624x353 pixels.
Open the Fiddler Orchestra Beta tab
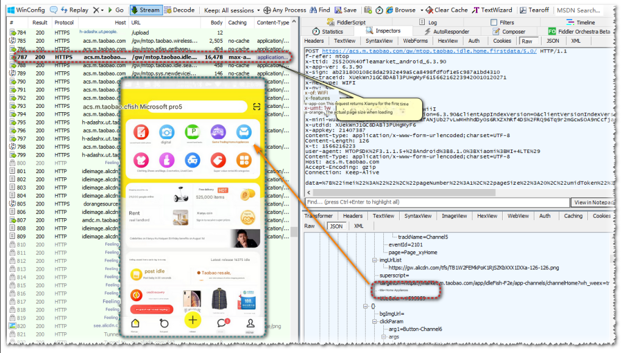coord(579,32)
